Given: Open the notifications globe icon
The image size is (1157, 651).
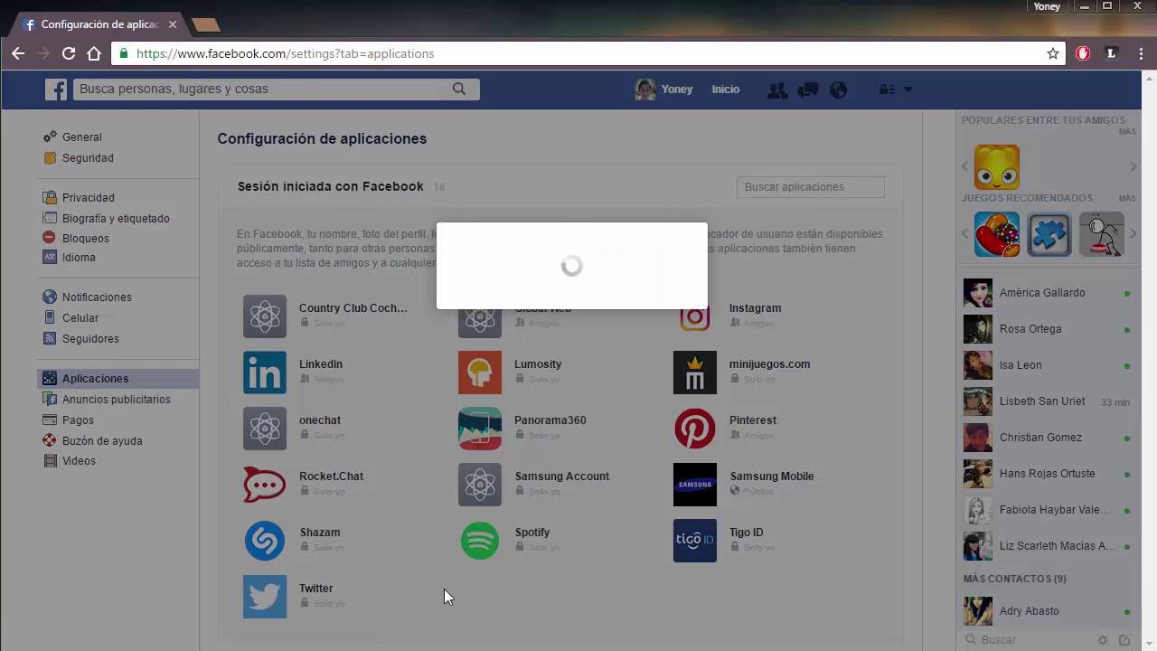Looking at the screenshot, I should coord(839,90).
